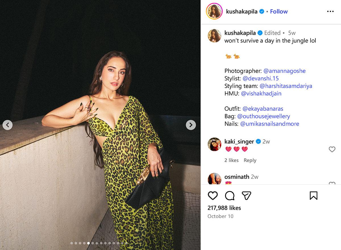Go to previous carousel photo

click(8, 125)
